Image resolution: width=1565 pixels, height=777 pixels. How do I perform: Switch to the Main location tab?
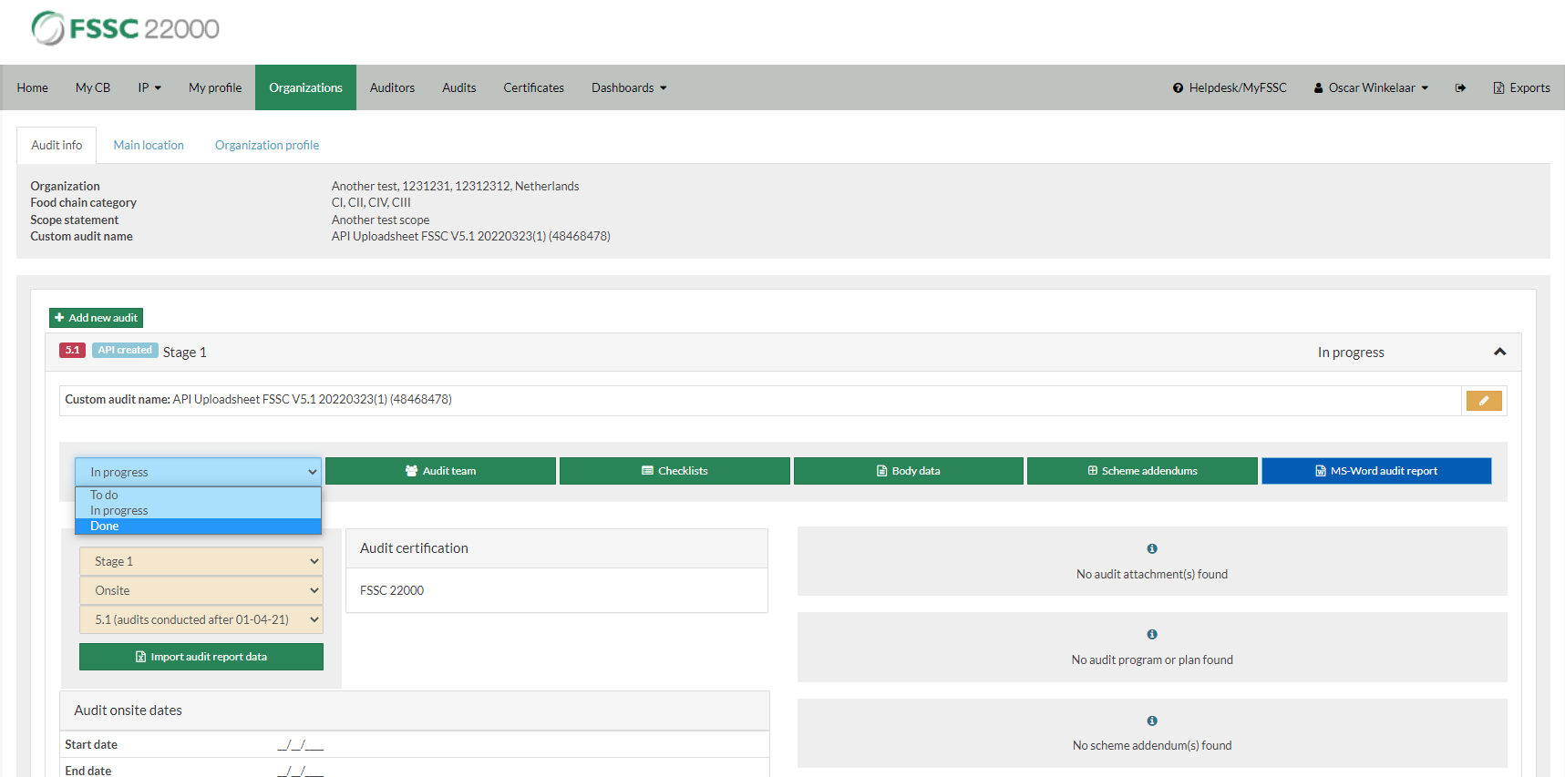[149, 145]
